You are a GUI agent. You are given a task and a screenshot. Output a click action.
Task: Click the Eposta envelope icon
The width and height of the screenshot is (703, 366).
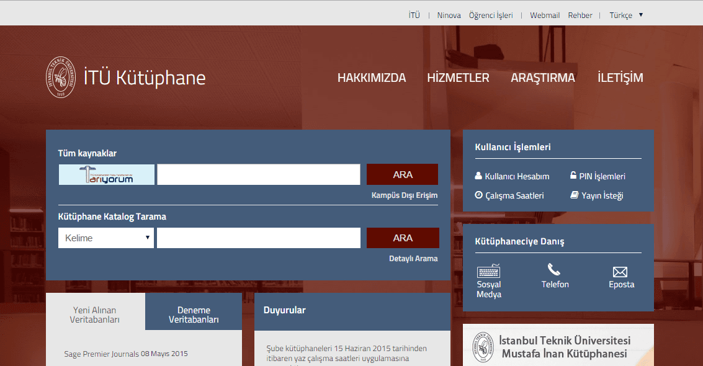[x=620, y=272]
